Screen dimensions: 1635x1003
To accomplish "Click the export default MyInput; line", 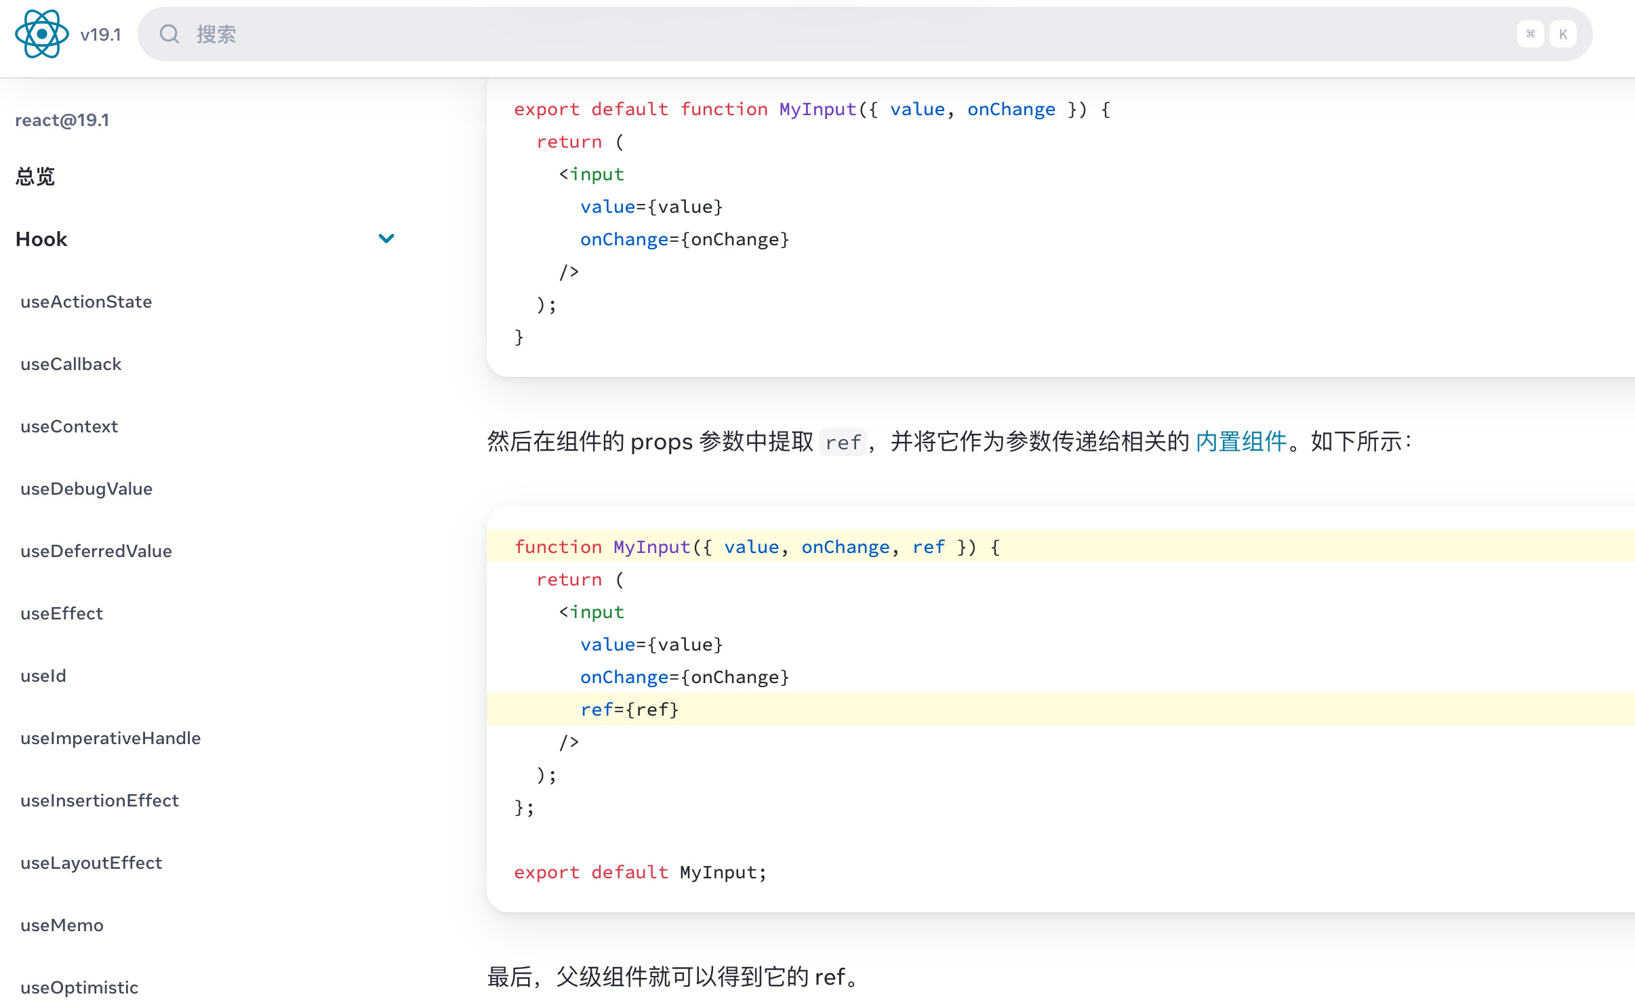I will tap(640, 872).
